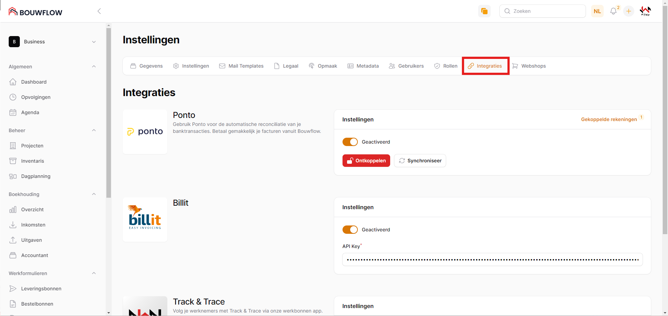Open the orange copy documents icon
The width and height of the screenshot is (668, 316).
tap(484, 11)
